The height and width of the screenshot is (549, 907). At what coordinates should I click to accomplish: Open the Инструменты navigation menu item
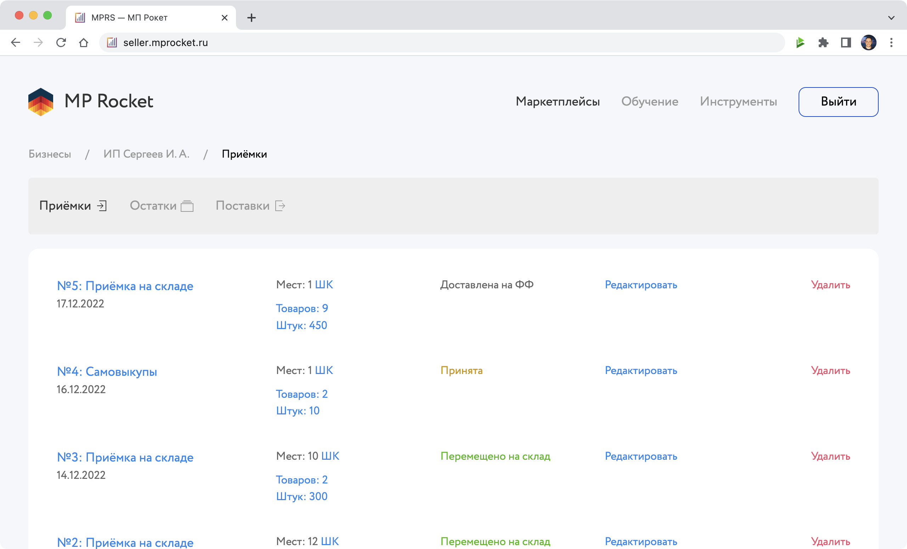click(738, 102)
